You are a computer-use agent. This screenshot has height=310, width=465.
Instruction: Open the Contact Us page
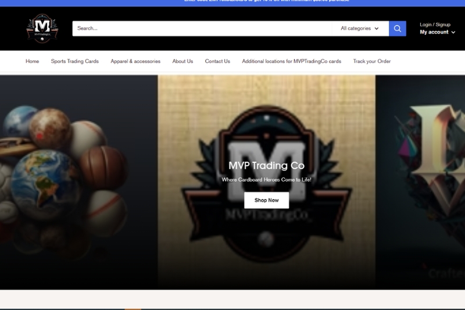tap(217, 61)
